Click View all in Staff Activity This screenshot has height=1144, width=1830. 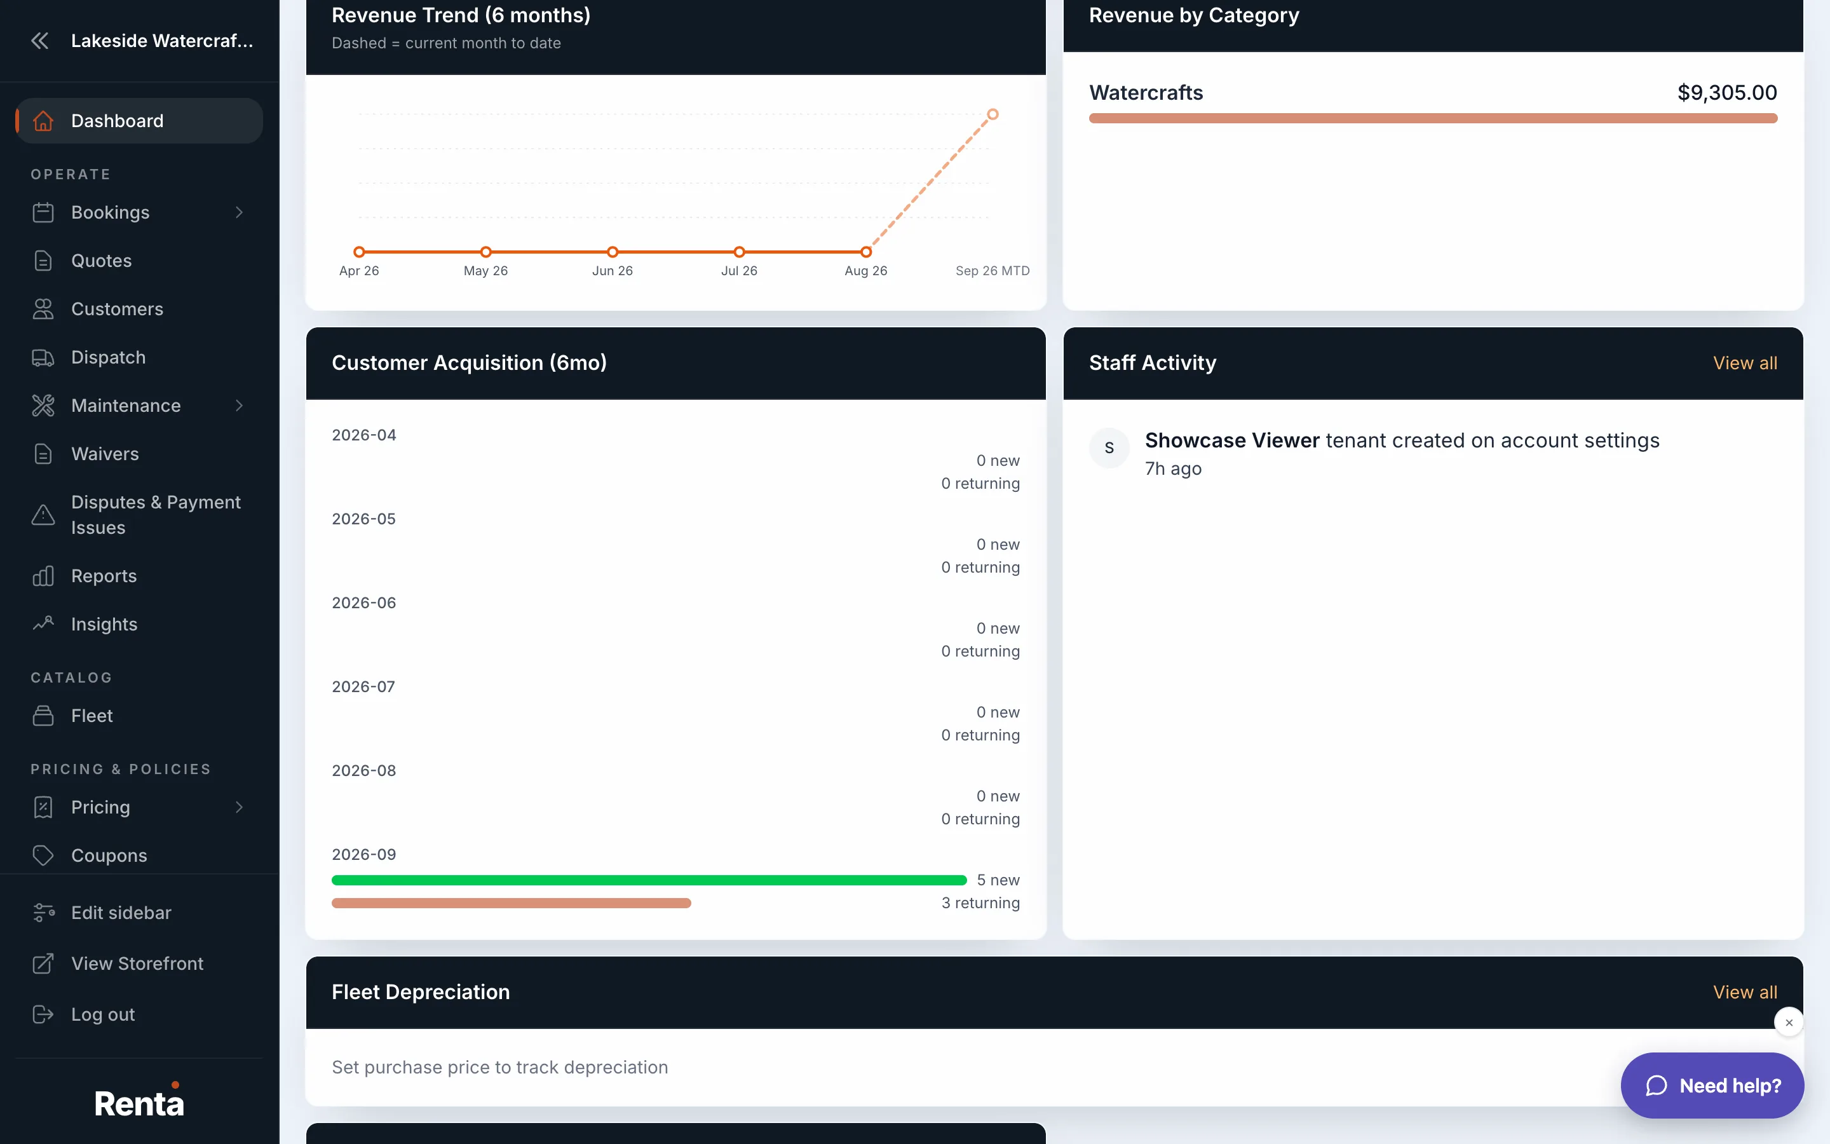pyautogui.click(x=1745, y=363)
